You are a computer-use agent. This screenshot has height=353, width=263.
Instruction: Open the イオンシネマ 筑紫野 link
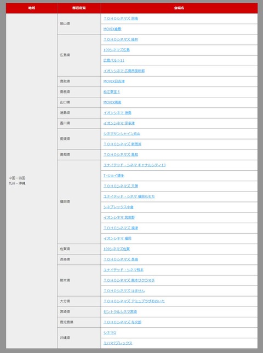pos(119,217)
